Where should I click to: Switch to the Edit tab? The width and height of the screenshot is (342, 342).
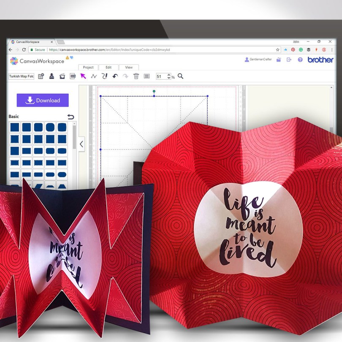tap(109, 67)
